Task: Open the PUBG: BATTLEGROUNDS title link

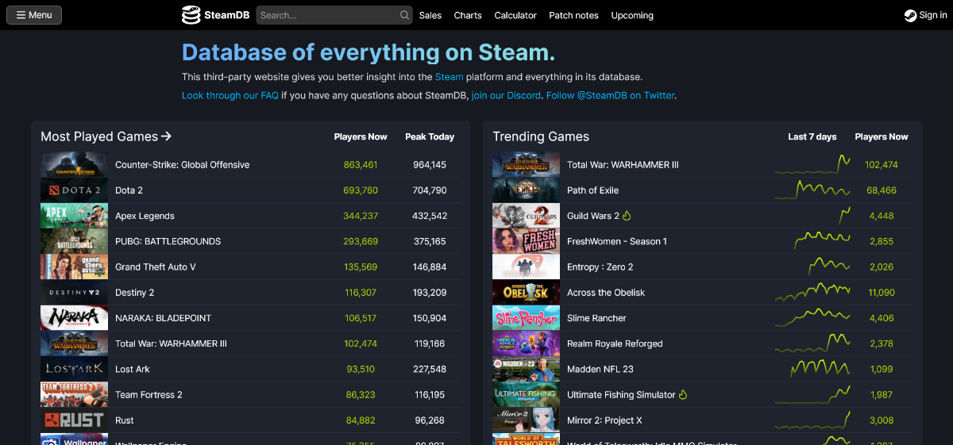Action: tap(168, 241)
